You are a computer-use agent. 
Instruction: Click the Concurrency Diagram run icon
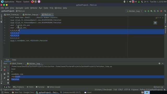pos(158,11)
